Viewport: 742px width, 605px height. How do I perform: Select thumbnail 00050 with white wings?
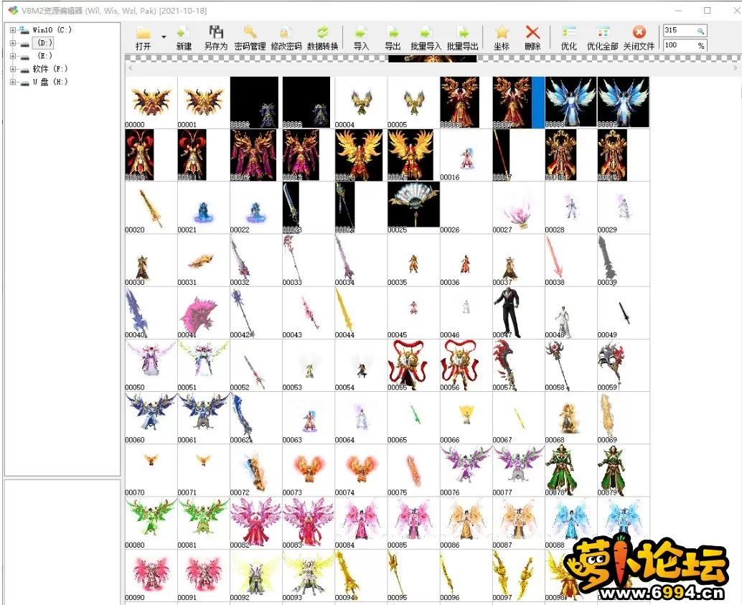(x=151, y=365)
